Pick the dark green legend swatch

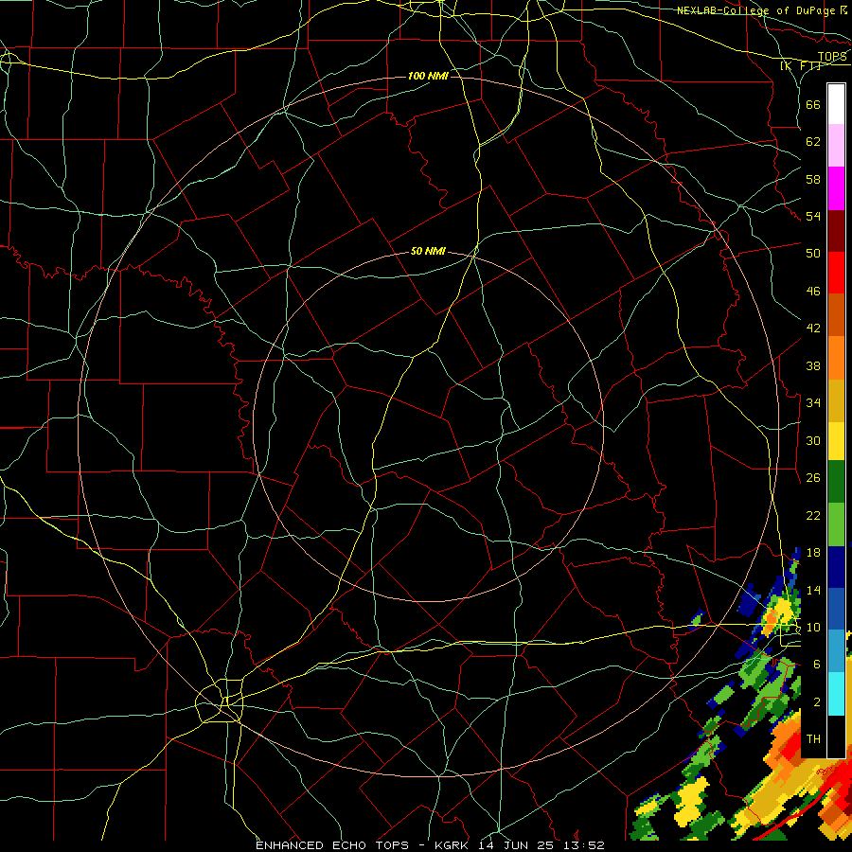pyautogui.click(x=836, y=482)
